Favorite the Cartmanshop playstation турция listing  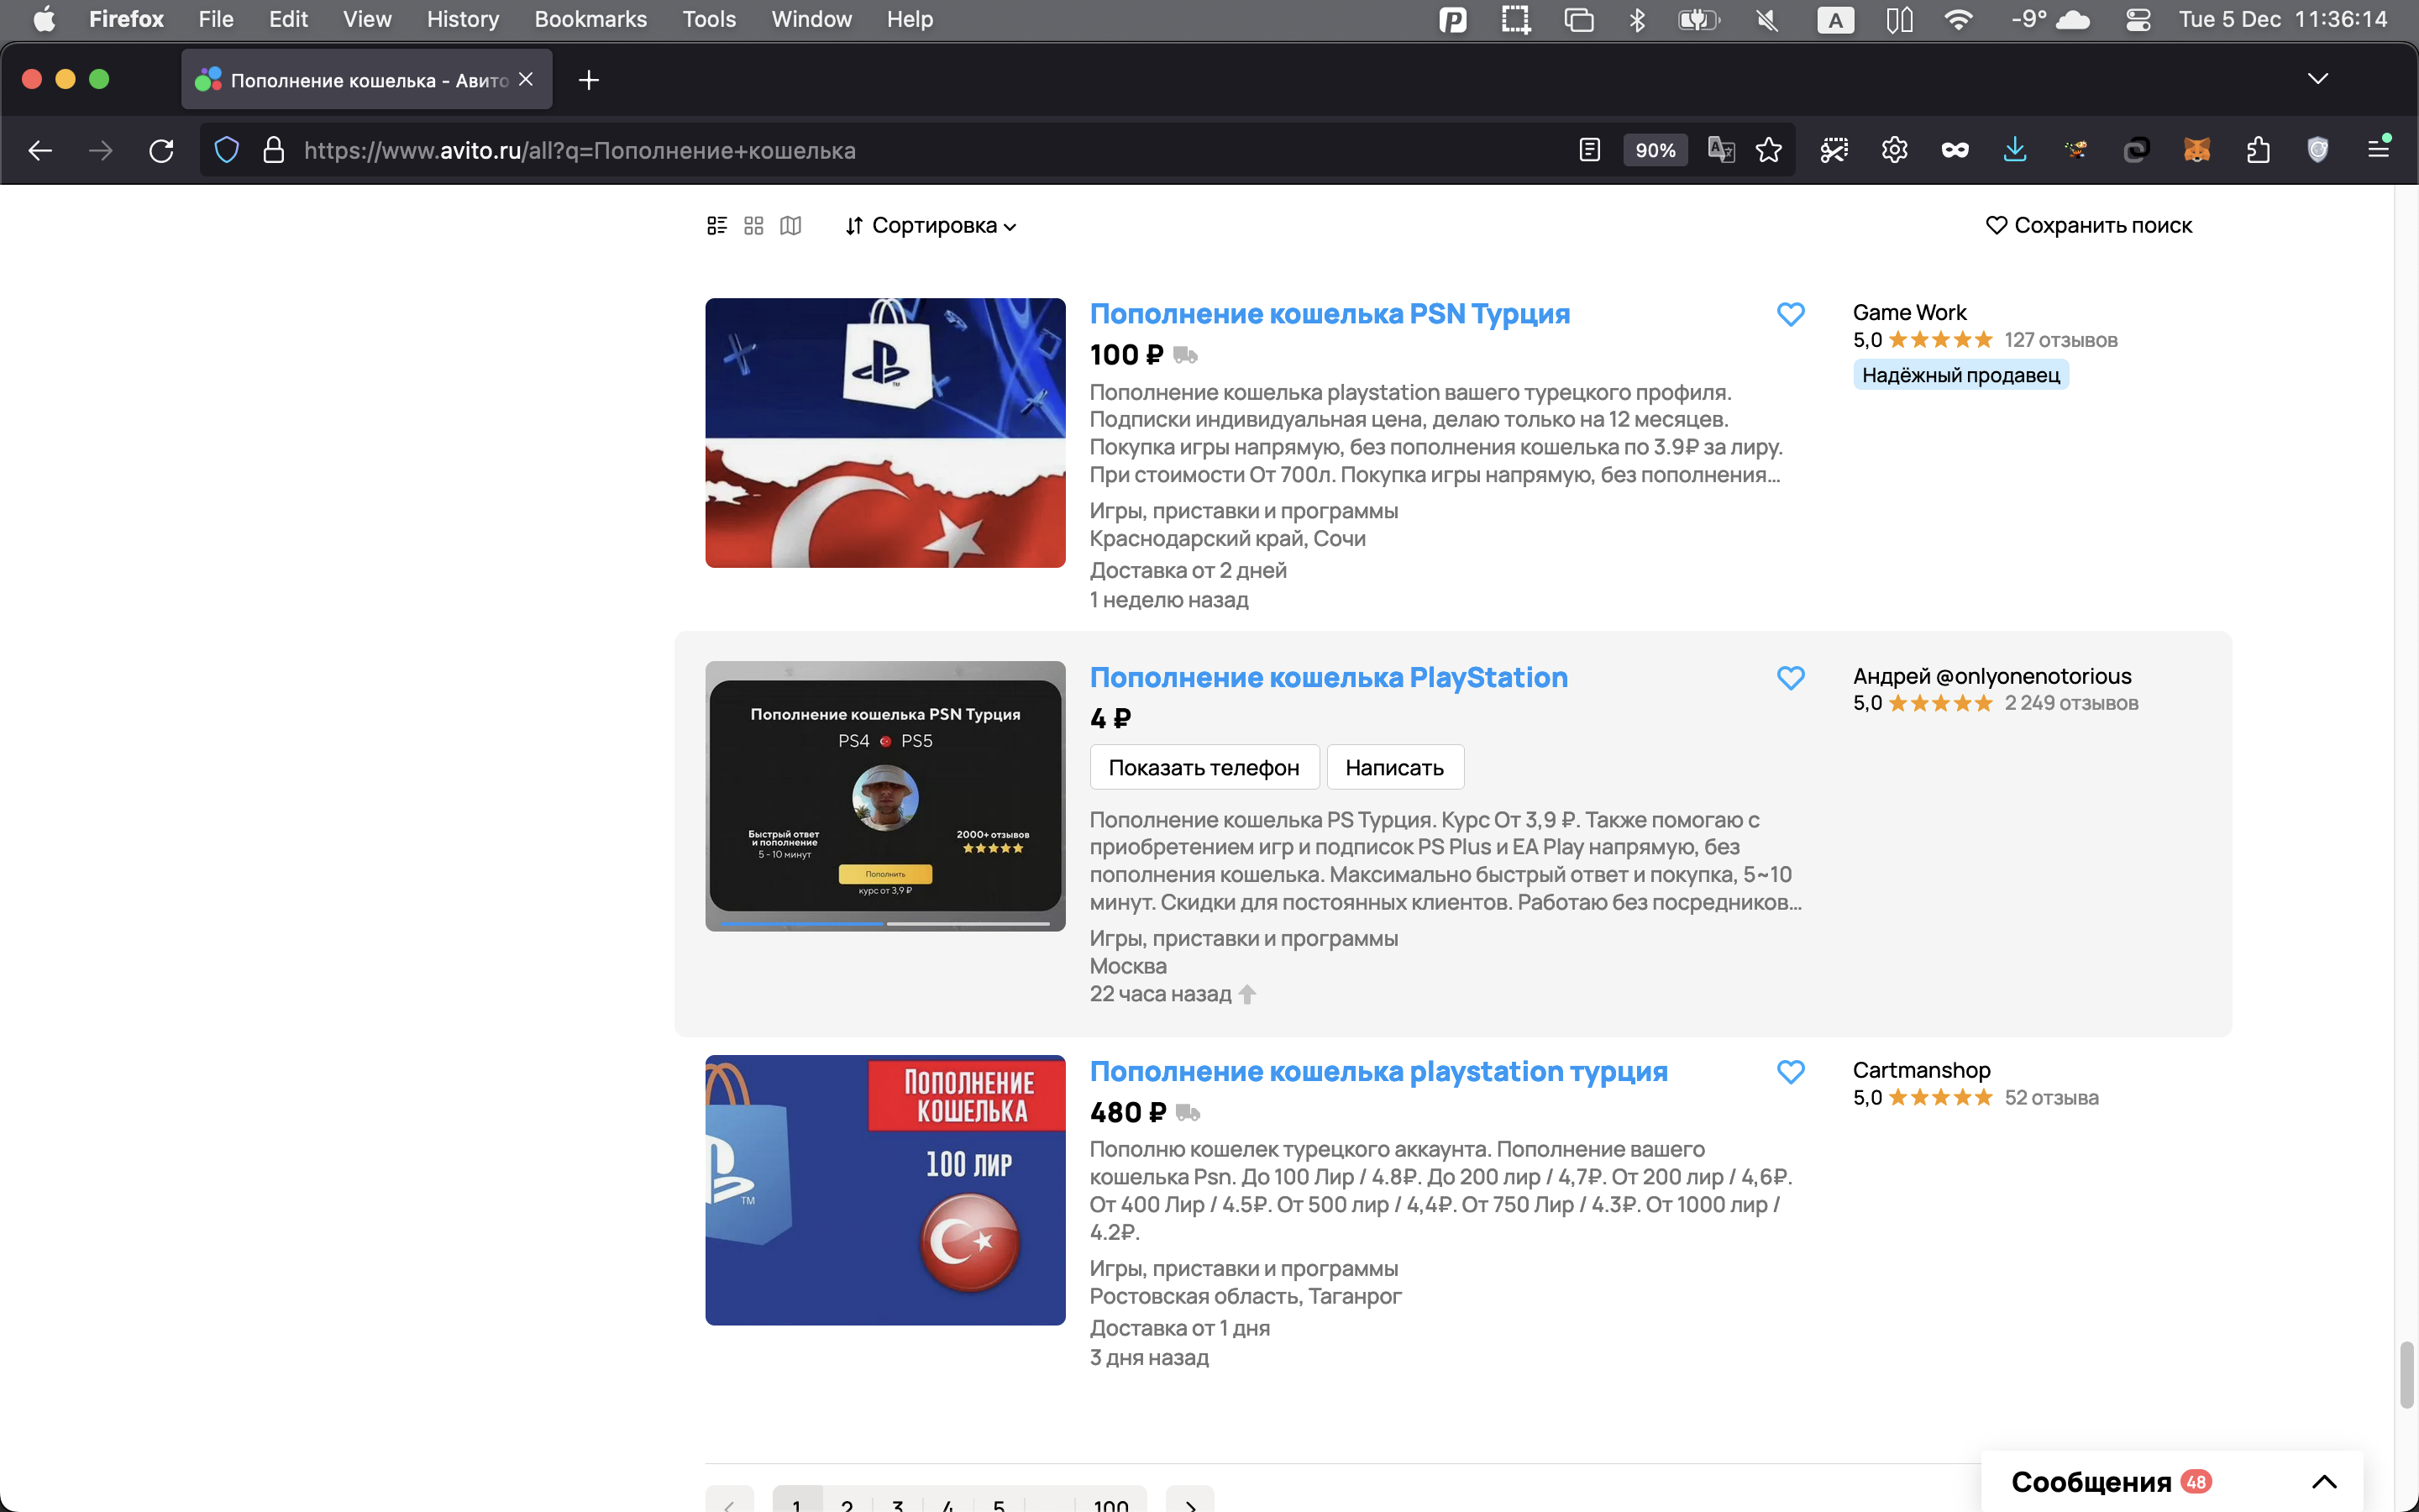[1790, 1072]
